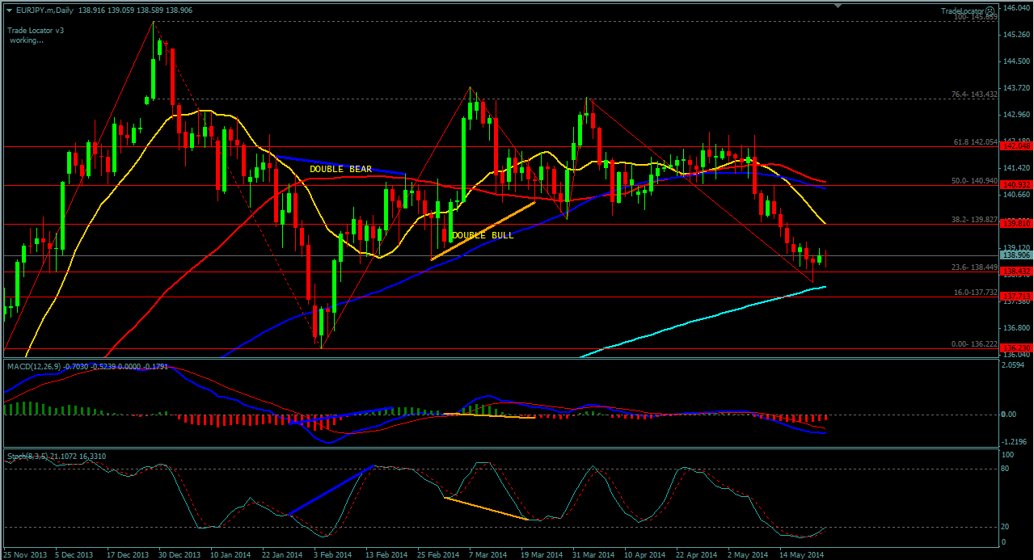
Task: Click the red 142.048 price tag
Action: (1015, 146)
